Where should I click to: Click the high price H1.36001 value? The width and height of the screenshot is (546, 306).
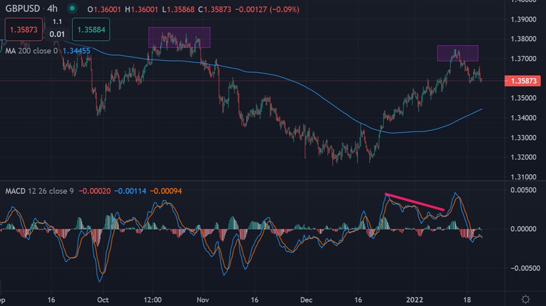coord(141,9)
